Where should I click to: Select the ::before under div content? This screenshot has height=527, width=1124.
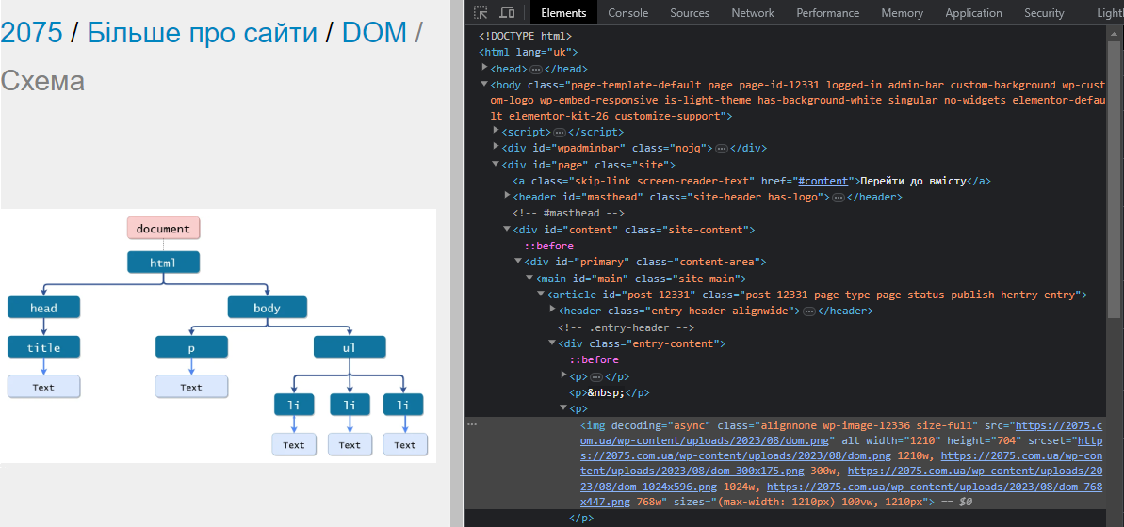point(548,246)
